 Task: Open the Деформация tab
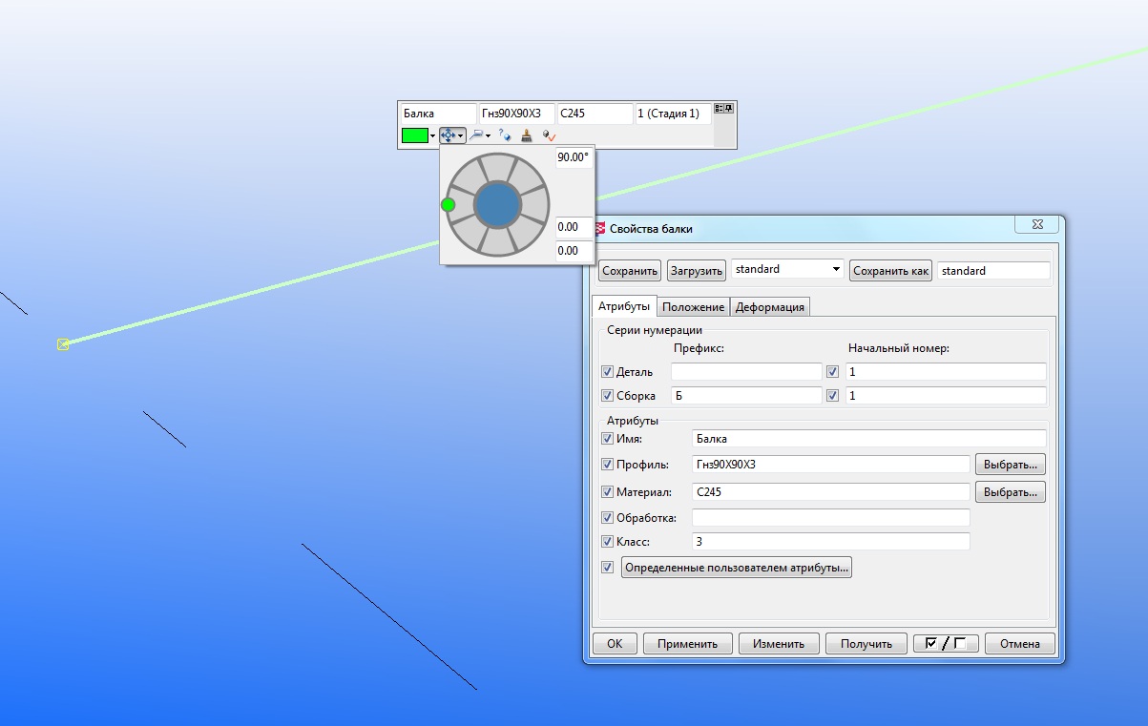click(770, 306)
